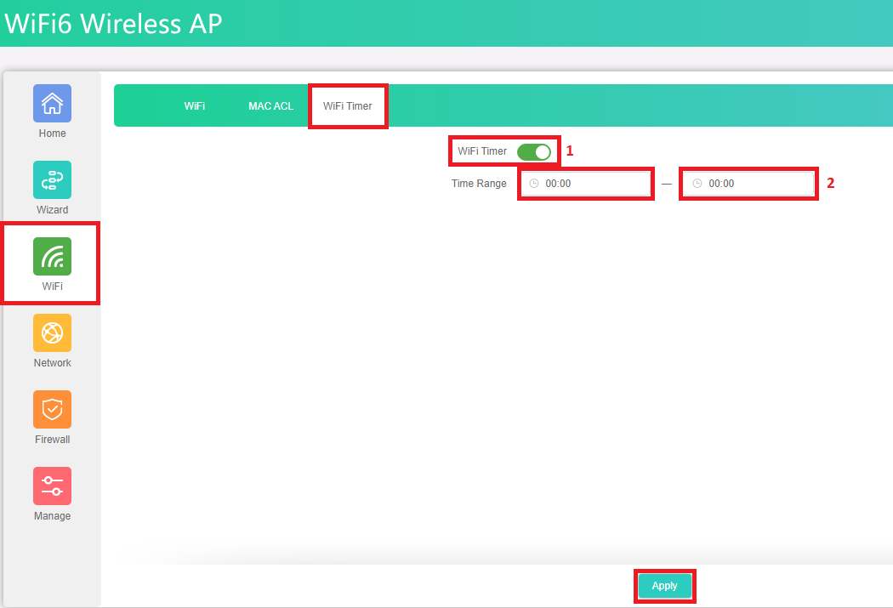
Task: Click the clock icon in start time field
Action: click(534, 184)
